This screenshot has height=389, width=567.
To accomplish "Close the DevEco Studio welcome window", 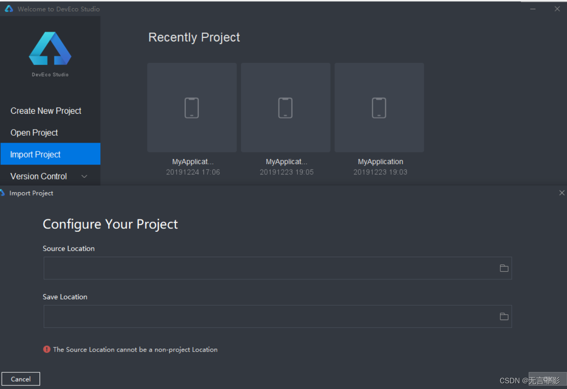I will click(x=557, y=9).
